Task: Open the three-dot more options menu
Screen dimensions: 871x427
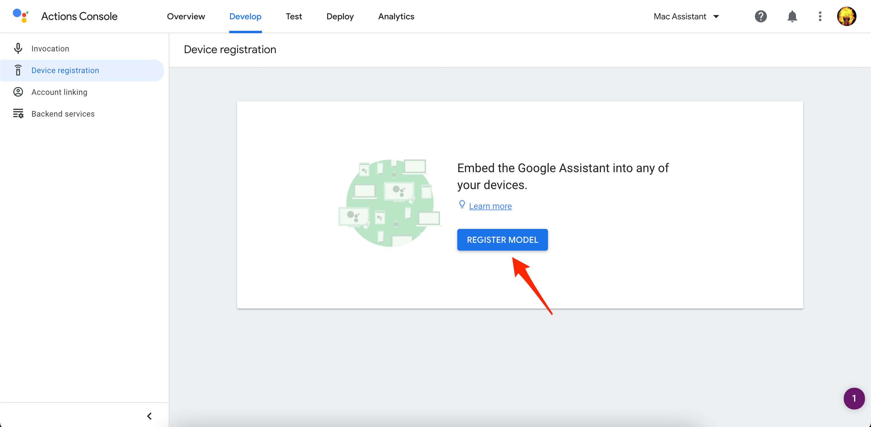Action: click(x=820, y=16)
